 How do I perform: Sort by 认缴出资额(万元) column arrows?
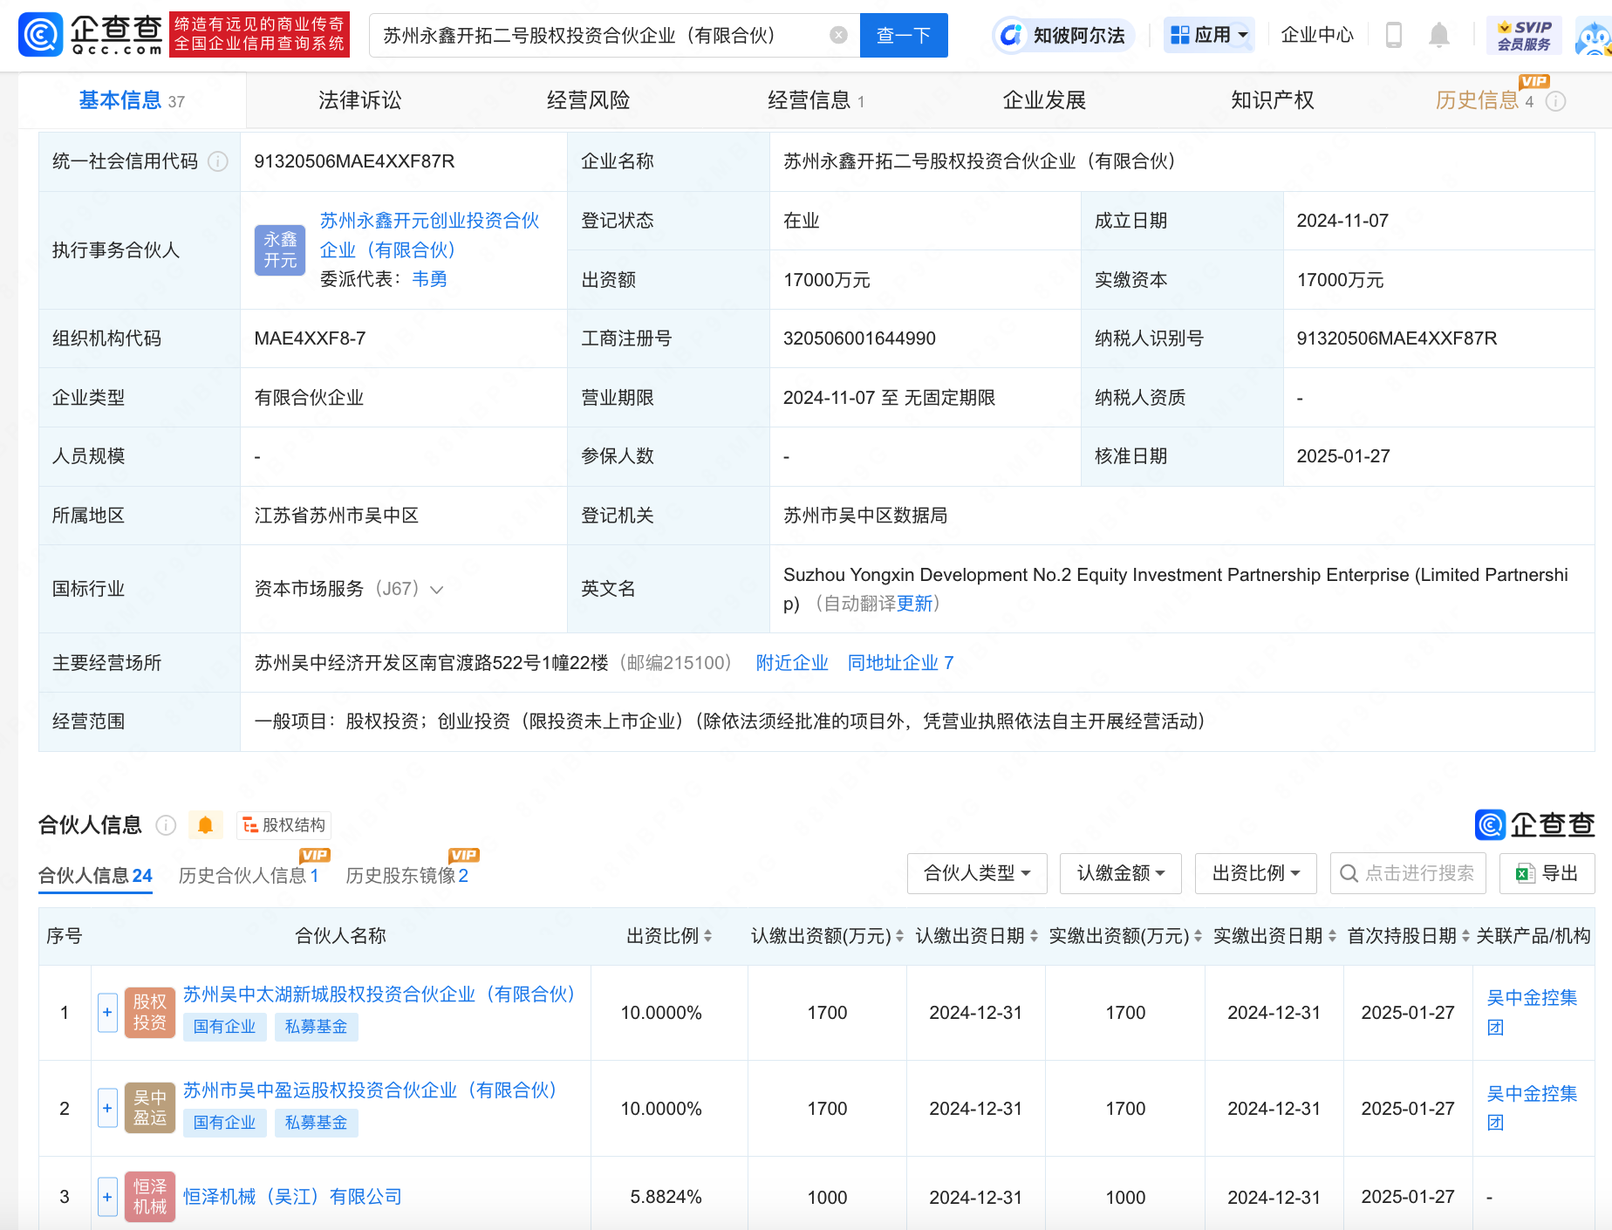tap(899, 936)
